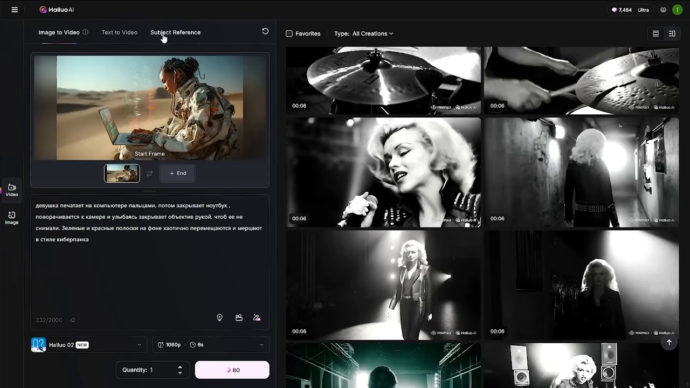Open the woman walking down the corridor video
Viewport: 690px width, 388px height.
coord(582,172)
